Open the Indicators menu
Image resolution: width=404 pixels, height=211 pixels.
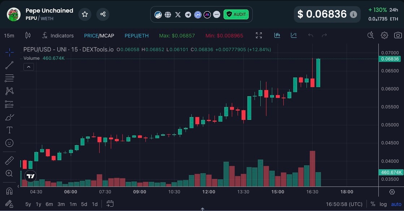(x=58, y=35)
